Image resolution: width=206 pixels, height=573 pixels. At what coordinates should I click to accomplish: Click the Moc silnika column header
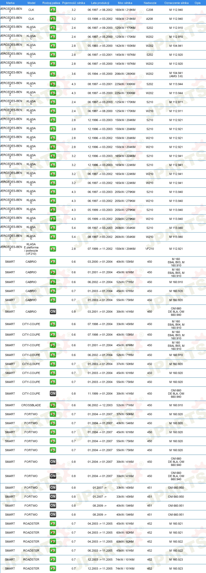125,3
